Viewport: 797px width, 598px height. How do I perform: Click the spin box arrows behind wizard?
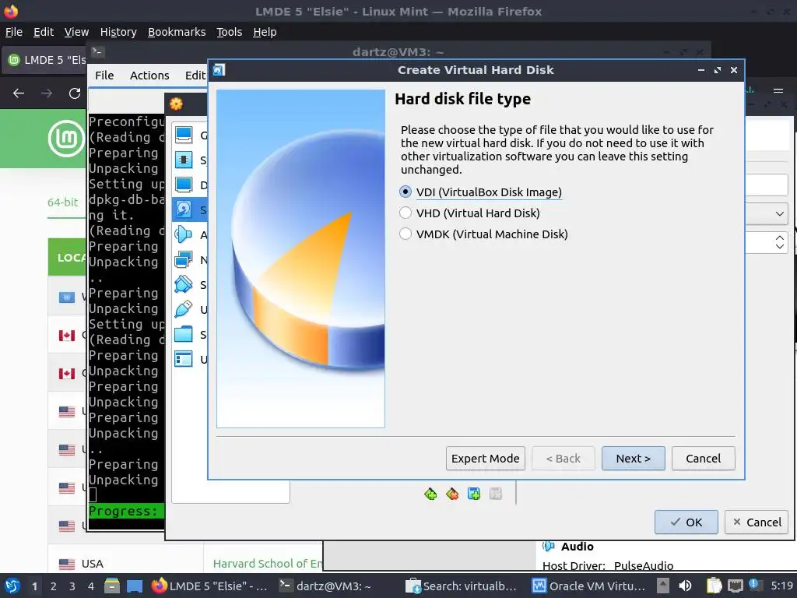coord(780,242)
